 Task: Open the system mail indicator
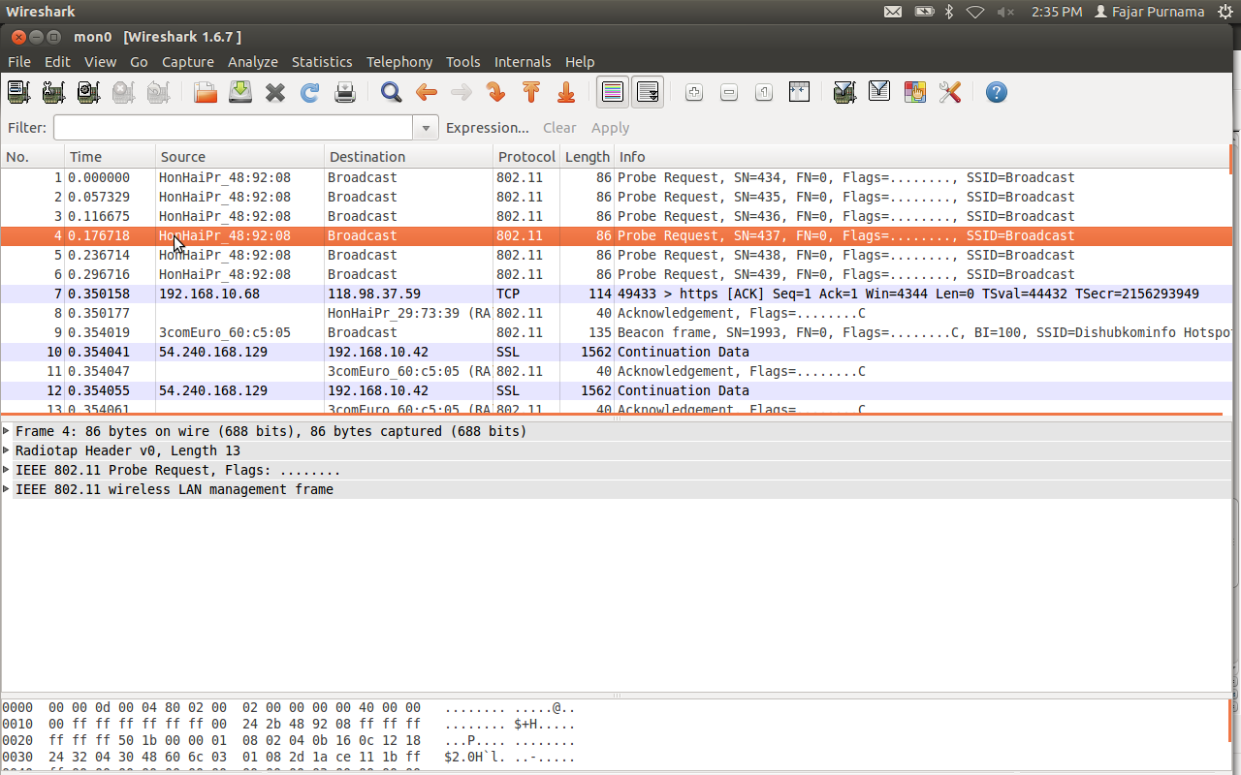(893, 12)
